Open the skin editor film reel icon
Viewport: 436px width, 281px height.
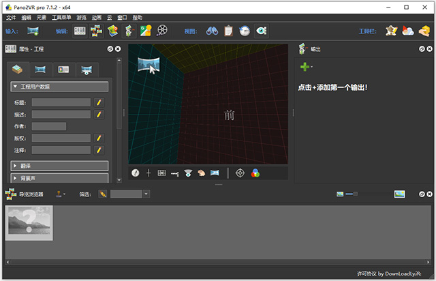point(162,31)
